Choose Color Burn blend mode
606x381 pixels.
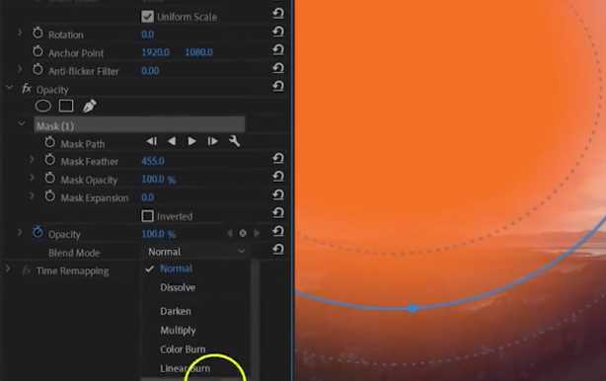[x=183, y=349]
